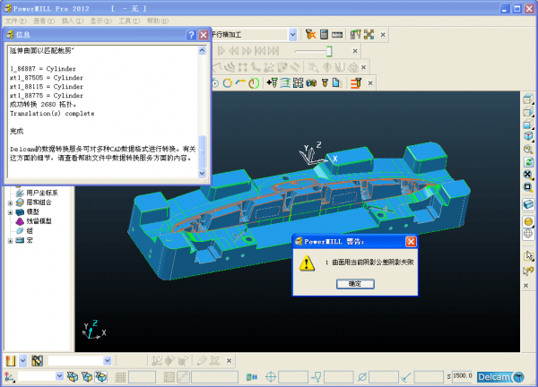Open the 查看 menu

click(x=44, y=21)
